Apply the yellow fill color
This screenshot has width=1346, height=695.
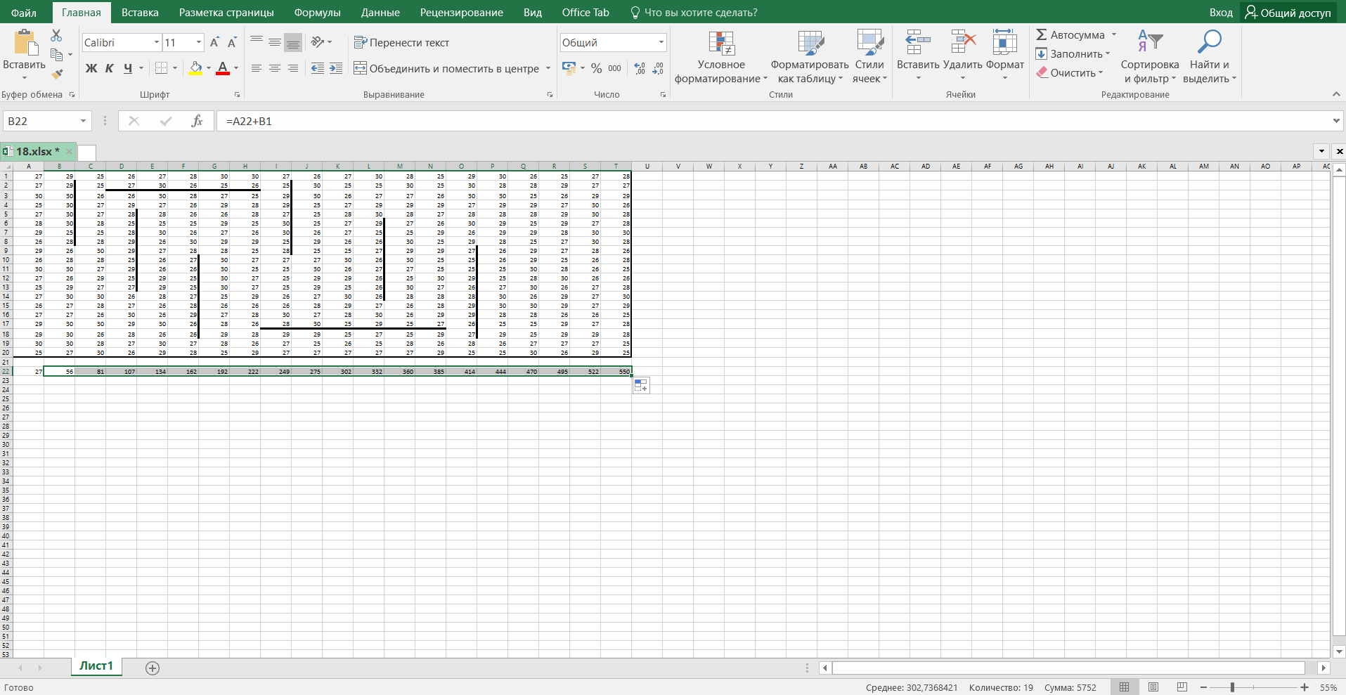195,68
